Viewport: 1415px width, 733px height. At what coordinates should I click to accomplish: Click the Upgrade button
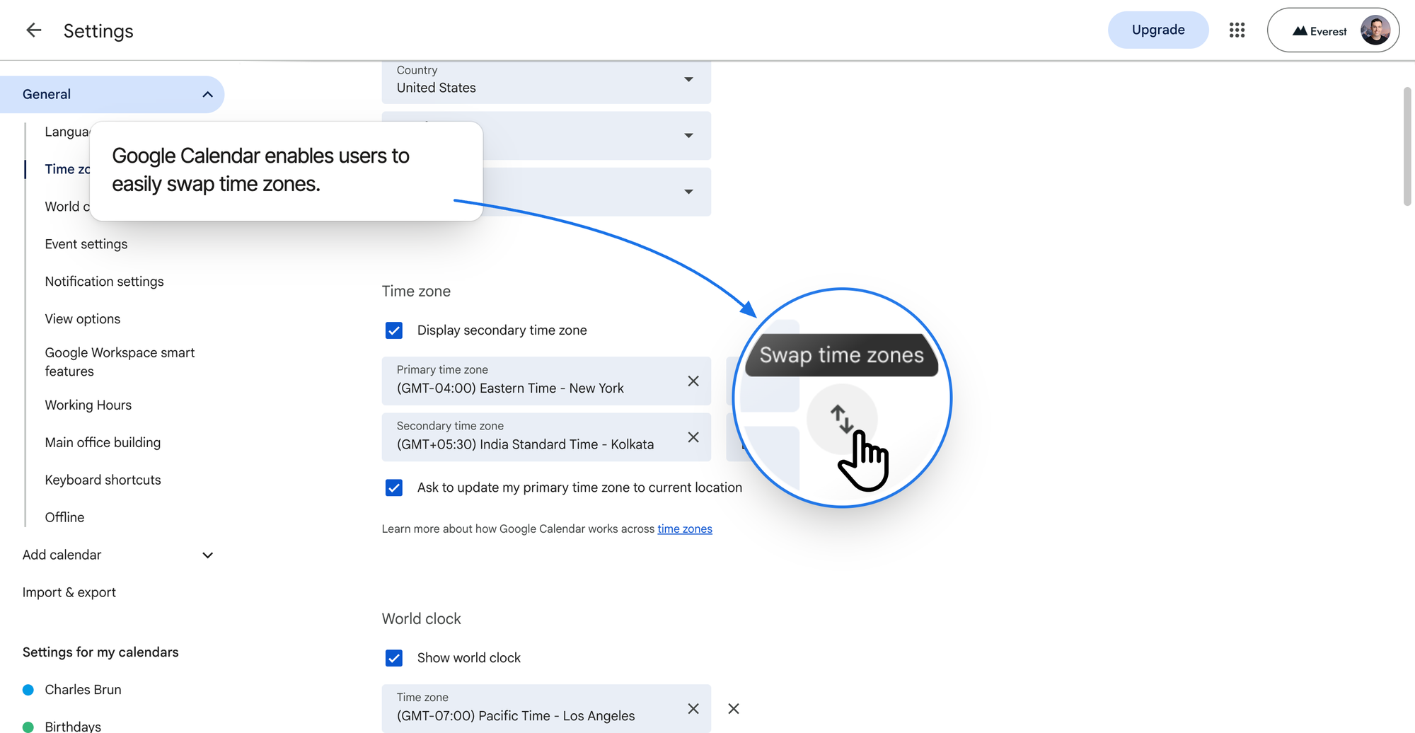coord(1158,30)
